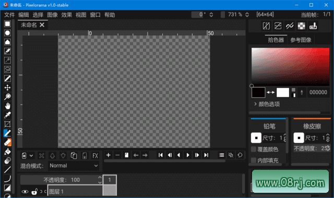Select the Pencil tool in toolbar
This screenshot has width=334, height=198.
(x=7, y=133)
